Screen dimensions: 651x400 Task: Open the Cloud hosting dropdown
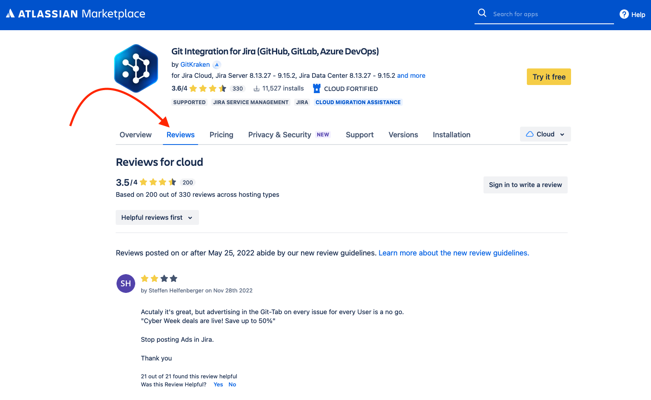pyautogui.click(x=546, y=134)
